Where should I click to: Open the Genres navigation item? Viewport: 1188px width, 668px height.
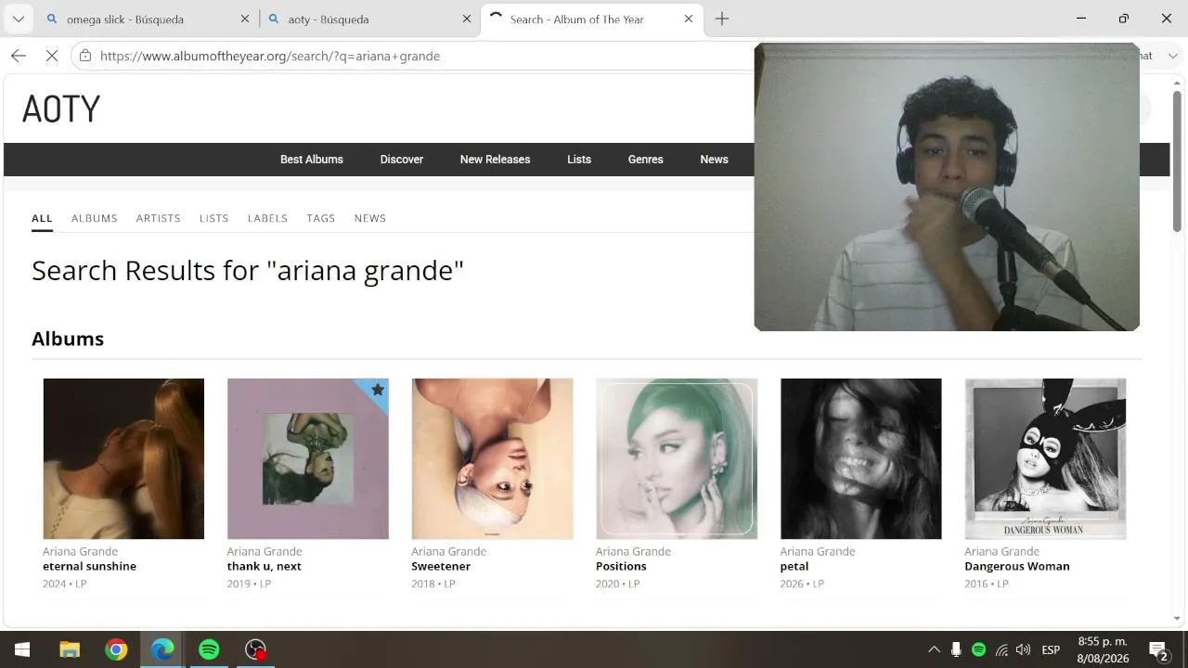point(646,160)
